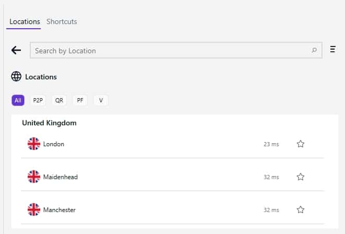Screen dimensions: 345x234
Task: Mark Manchester as favorite via star
Action: tap(301, 210)
